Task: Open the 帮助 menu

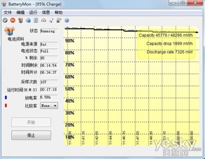Action: click(x=59, y=13)
